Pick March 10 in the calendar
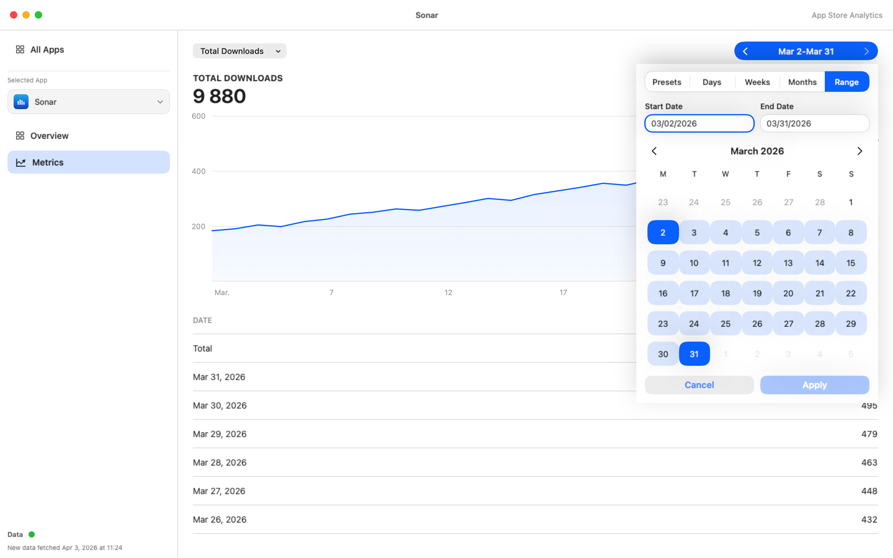The height and width of the screenshot is (558, 893). (694, 263)
